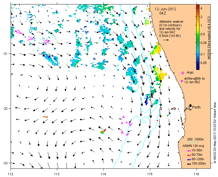
Task: Click the chlorophyll colorbar at the blue 0.05 level
Action: [198, 63]
